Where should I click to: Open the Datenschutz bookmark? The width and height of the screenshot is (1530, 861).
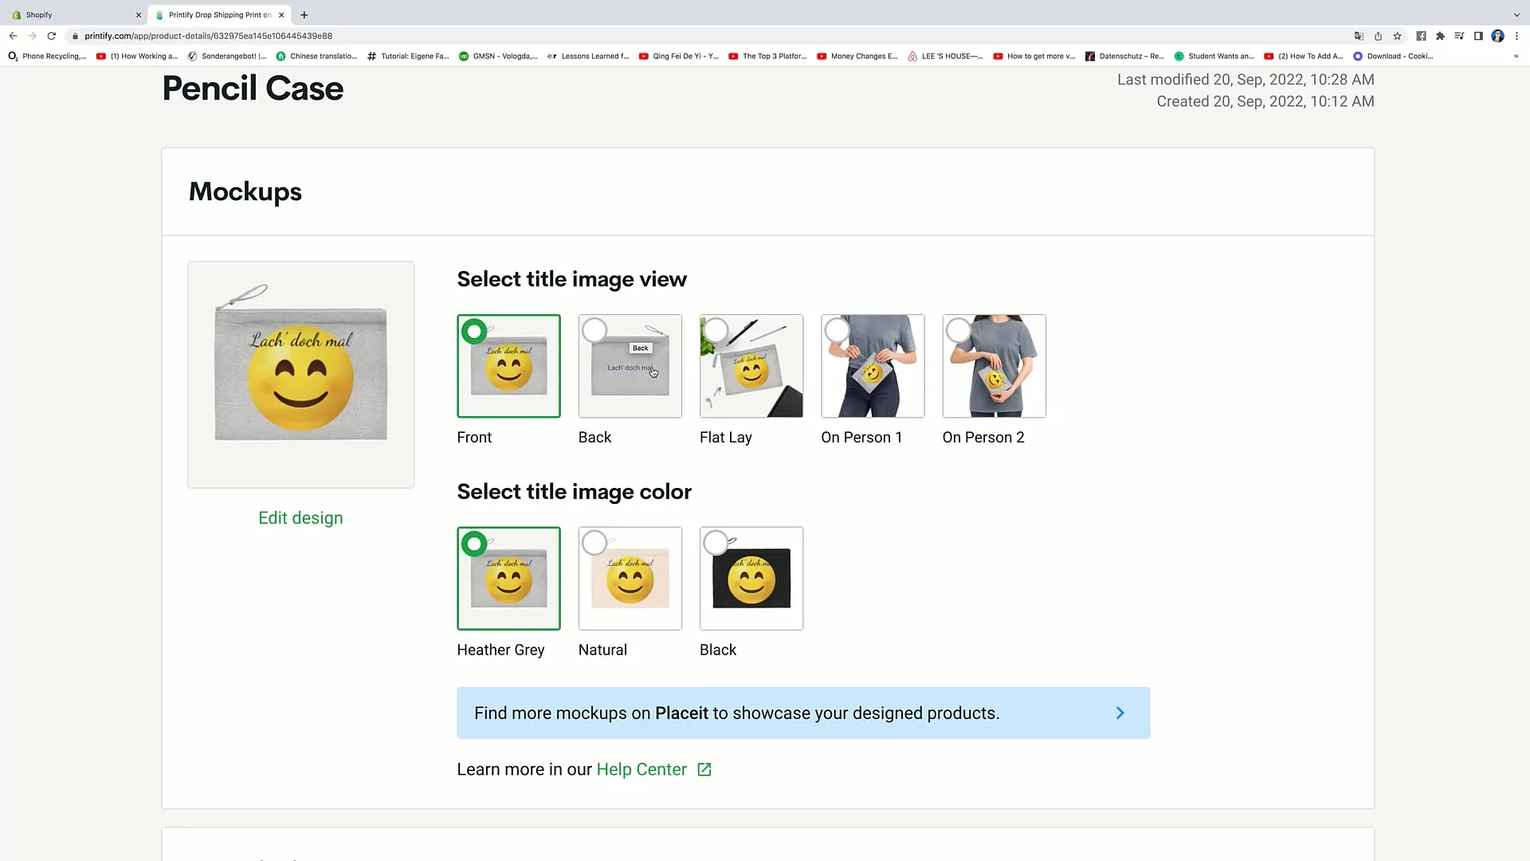(1125, 56)
